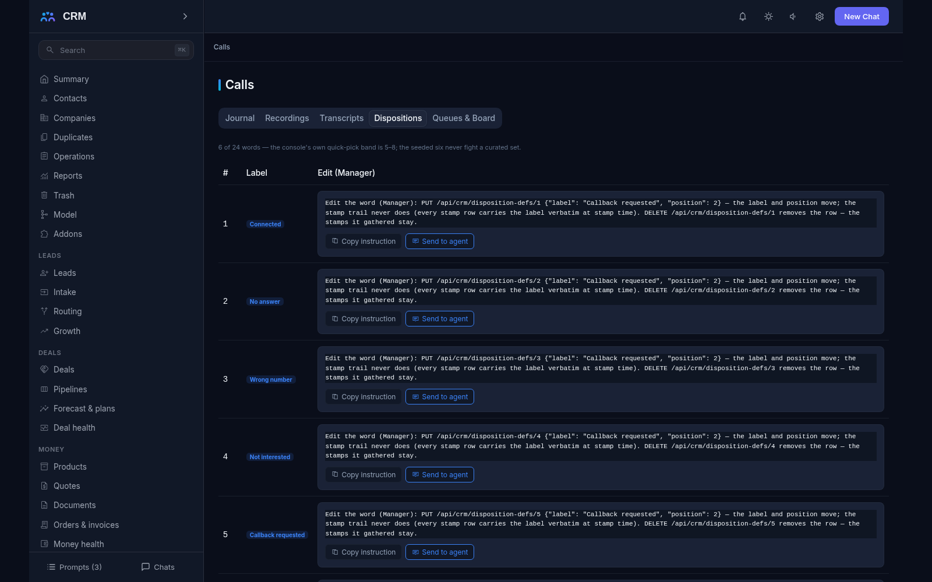Toggle the light/dark theme sun icon
The height and width of the screenshot is (582, 932).
coord(768,16)
